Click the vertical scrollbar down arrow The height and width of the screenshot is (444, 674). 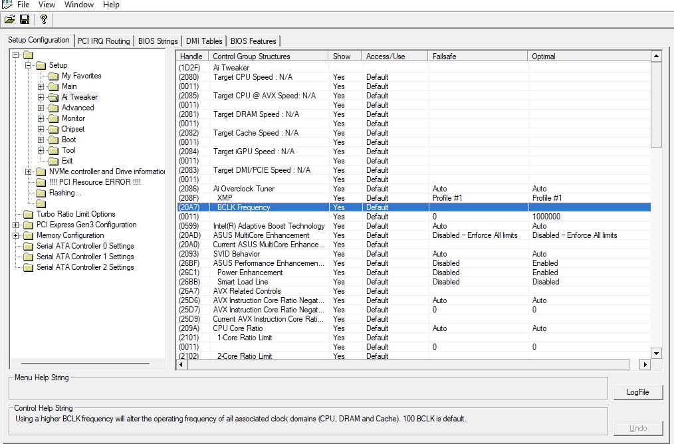(656, 353)
